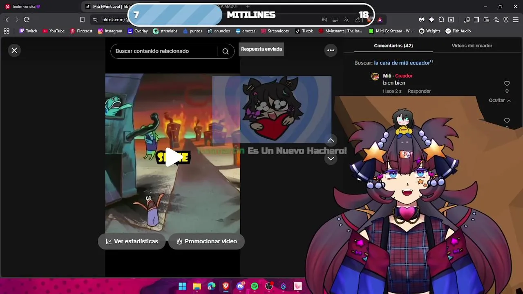Open stremlabs bookmark
The width and height of the screenshot is (523, 294).
(x=165, y=31)
